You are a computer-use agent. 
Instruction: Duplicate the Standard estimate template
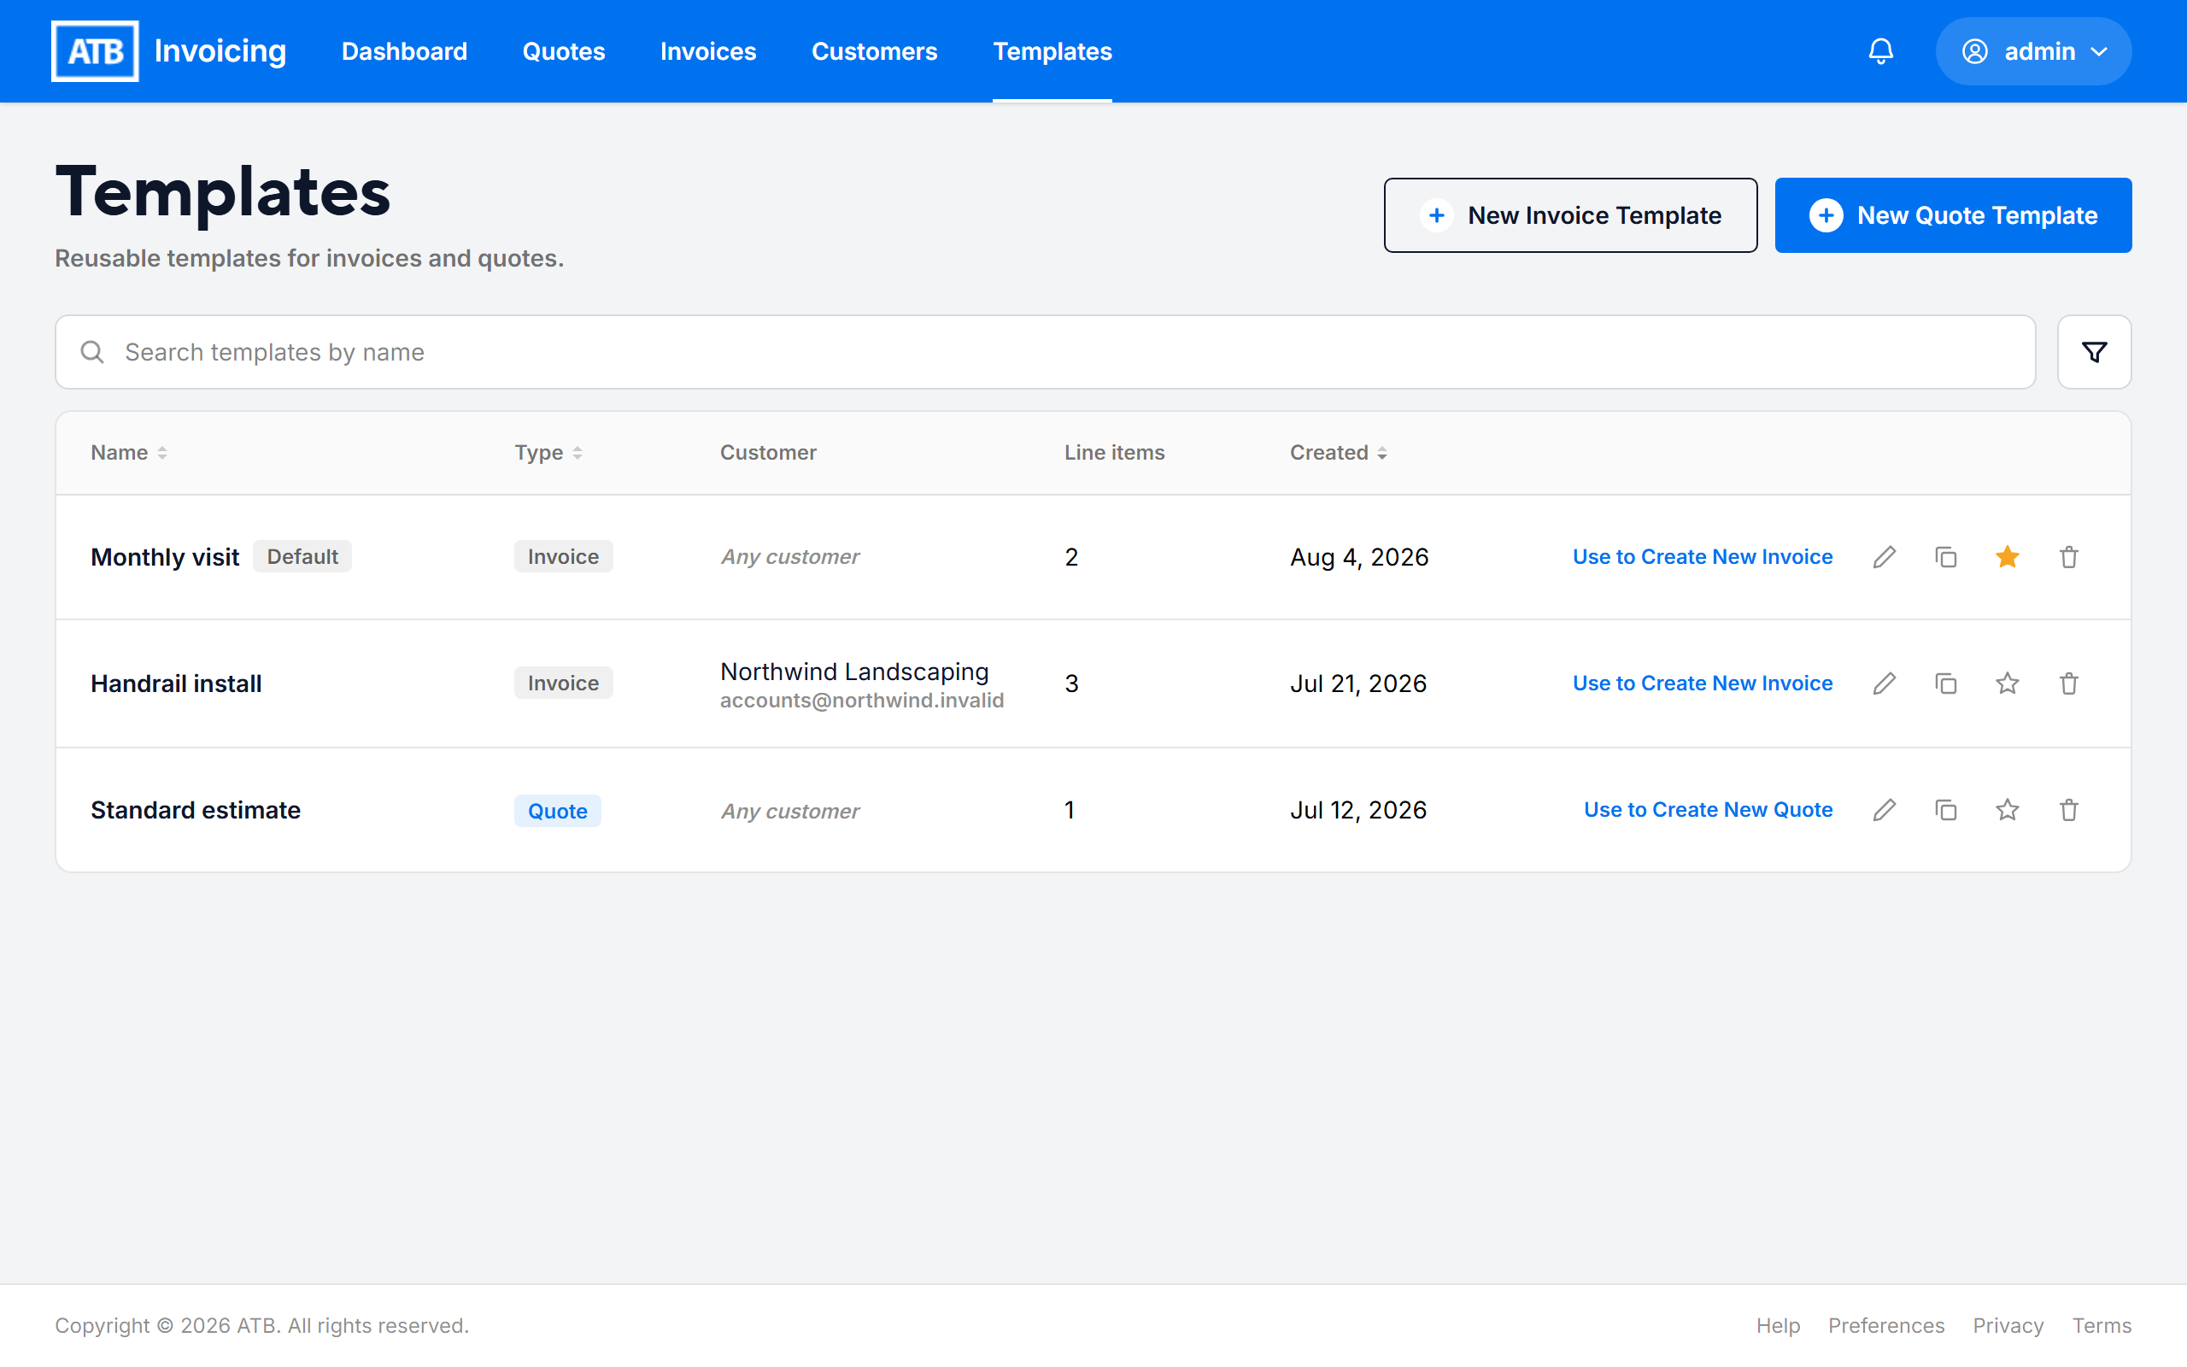pyautogui.click(x=1946, y=810)
